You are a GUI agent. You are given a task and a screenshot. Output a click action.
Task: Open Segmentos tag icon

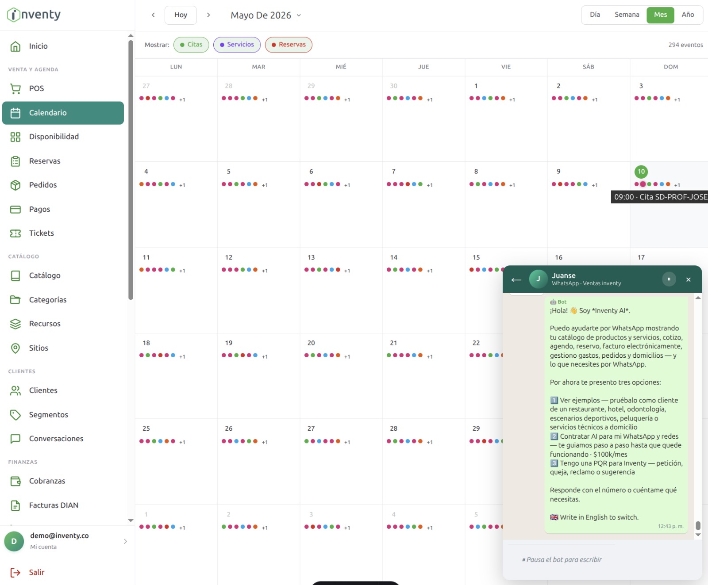tap(15, 415)
